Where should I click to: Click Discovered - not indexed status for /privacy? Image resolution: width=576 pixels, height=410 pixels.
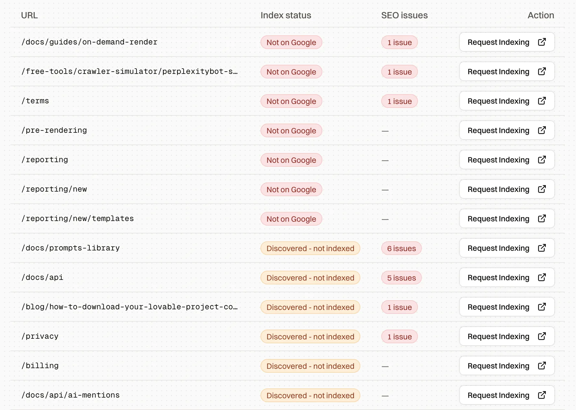pyautogui.click(x=310, y=337)
